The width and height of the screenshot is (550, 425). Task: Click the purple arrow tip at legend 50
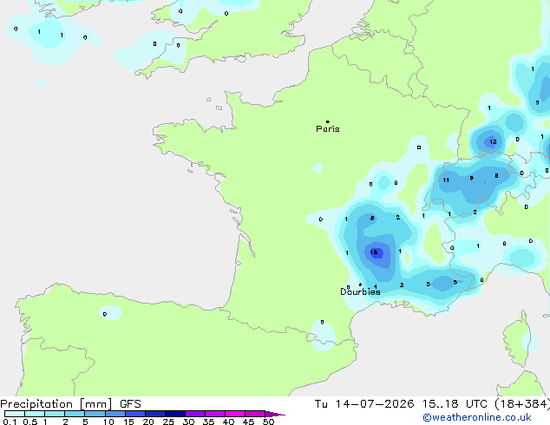pos(275,414)
